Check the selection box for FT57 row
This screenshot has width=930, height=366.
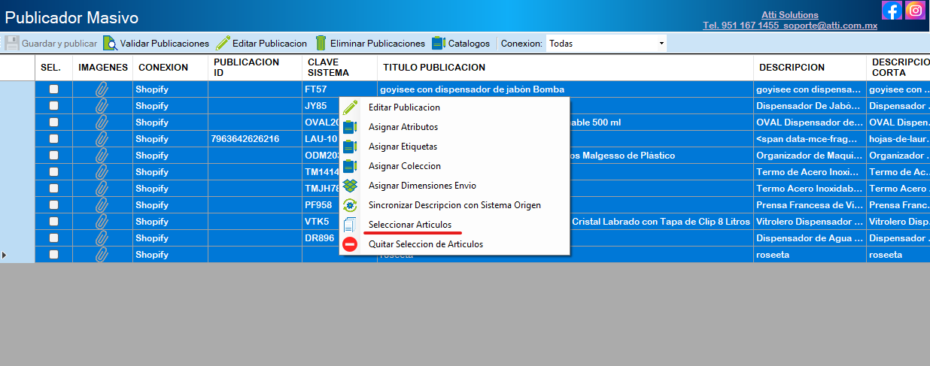(53, 89)
